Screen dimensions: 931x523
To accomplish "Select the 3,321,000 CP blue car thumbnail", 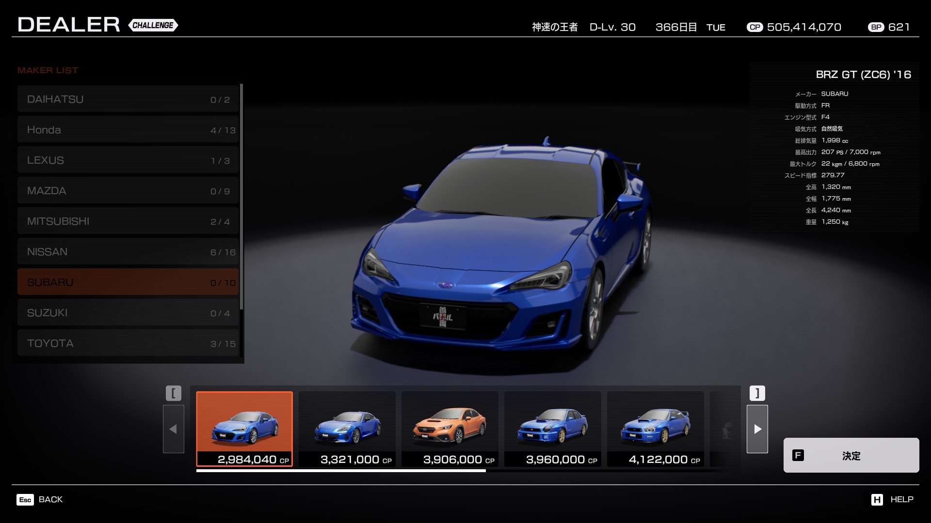I will pyautogui.click(x=347, y=429).
